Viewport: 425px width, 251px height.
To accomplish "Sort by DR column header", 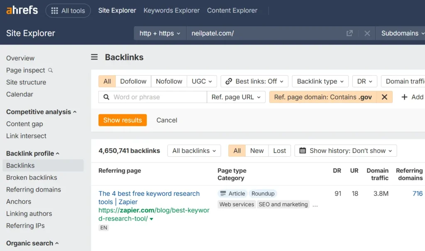I will (337, 171).
